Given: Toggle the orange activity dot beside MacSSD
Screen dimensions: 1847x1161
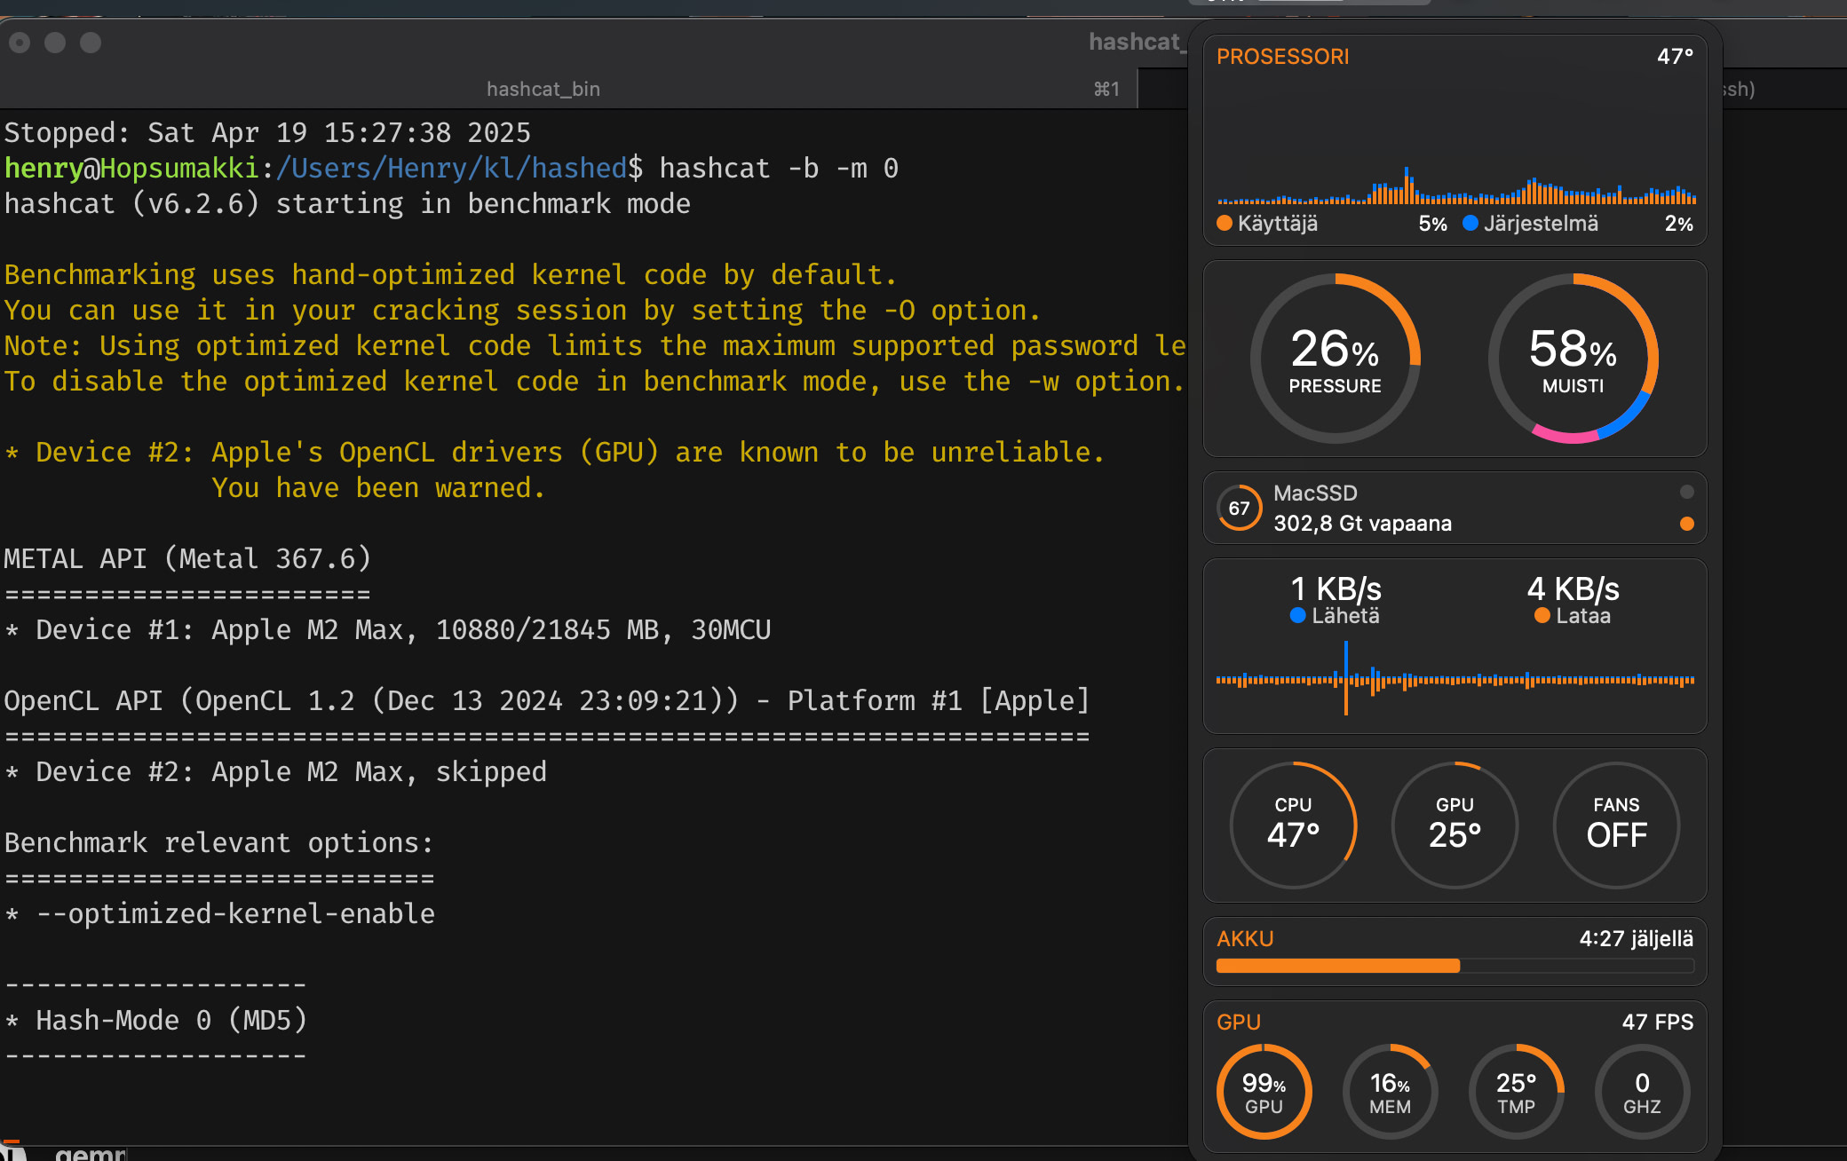Looking at the screenshot, I should (1685, 525).
